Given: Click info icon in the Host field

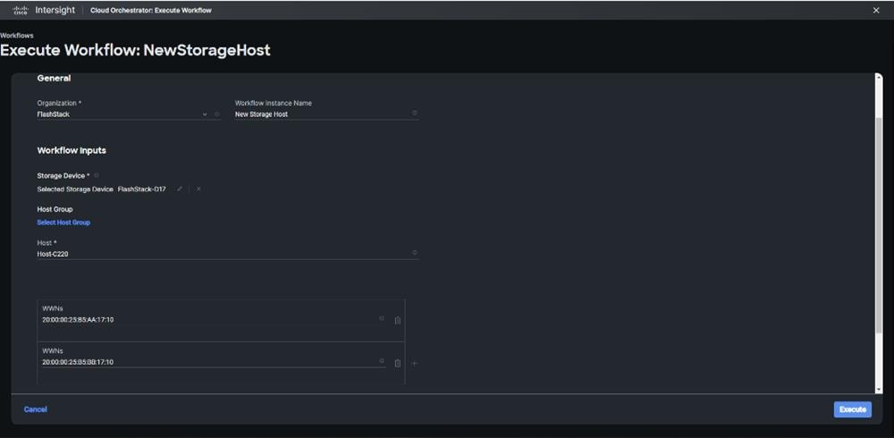Looking at the screenshot, I should tap(415, 253).
